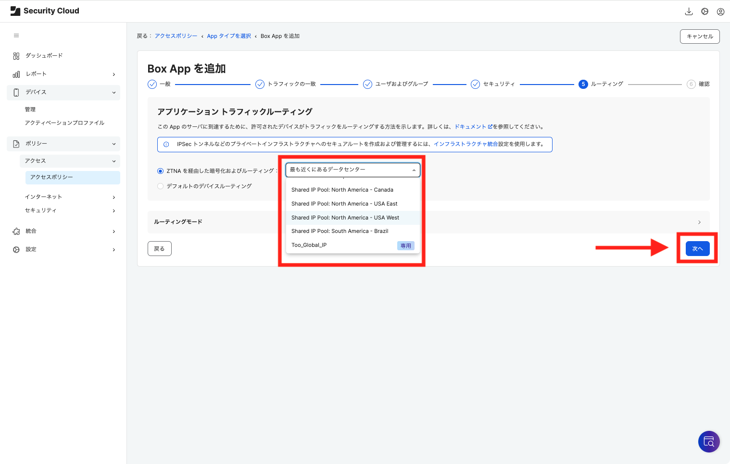Click the 設定 gear icon in sidebar
This screenshot has width=730, height=464.
[x=16, y=249]
